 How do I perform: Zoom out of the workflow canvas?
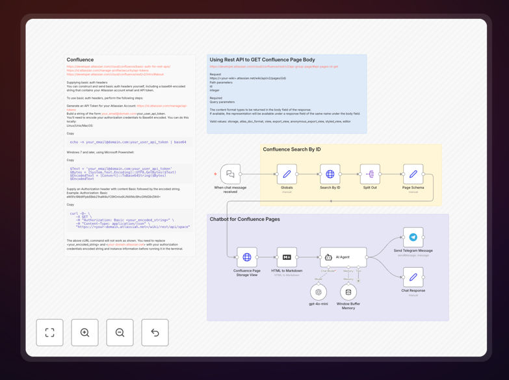click(x=120, y=333)
